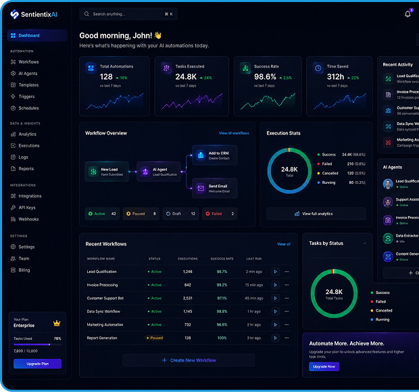Screen dimensions: 419x392
Task: Filter by Paused status chip
Action: point(141,214)
